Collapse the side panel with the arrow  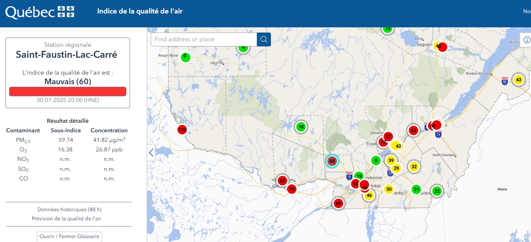(151, 153)
